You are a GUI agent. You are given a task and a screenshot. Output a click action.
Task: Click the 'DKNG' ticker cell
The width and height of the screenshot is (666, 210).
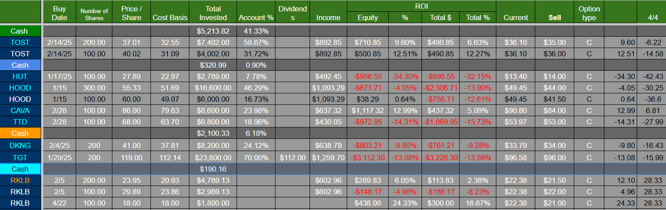(x=20, y=145)
